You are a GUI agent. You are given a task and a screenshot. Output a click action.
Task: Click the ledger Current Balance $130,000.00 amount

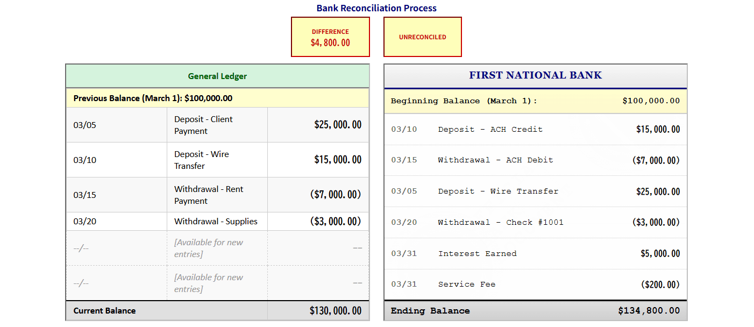click(x=335, y=311)
